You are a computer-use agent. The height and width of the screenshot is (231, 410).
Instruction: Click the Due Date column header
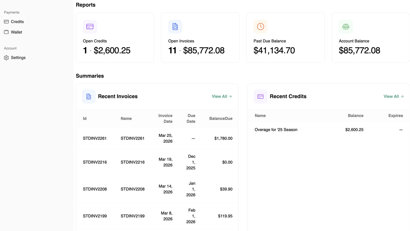click(x=191, y=118)
